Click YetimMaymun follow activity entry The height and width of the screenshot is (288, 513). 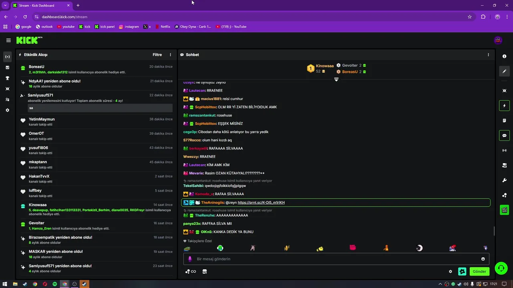[x=96, y=122]
